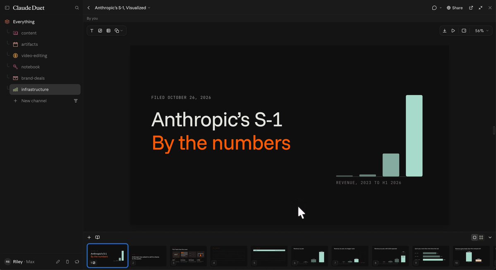Click the notebook magnifier icon
496x270 pixels.
coord(15,67)
